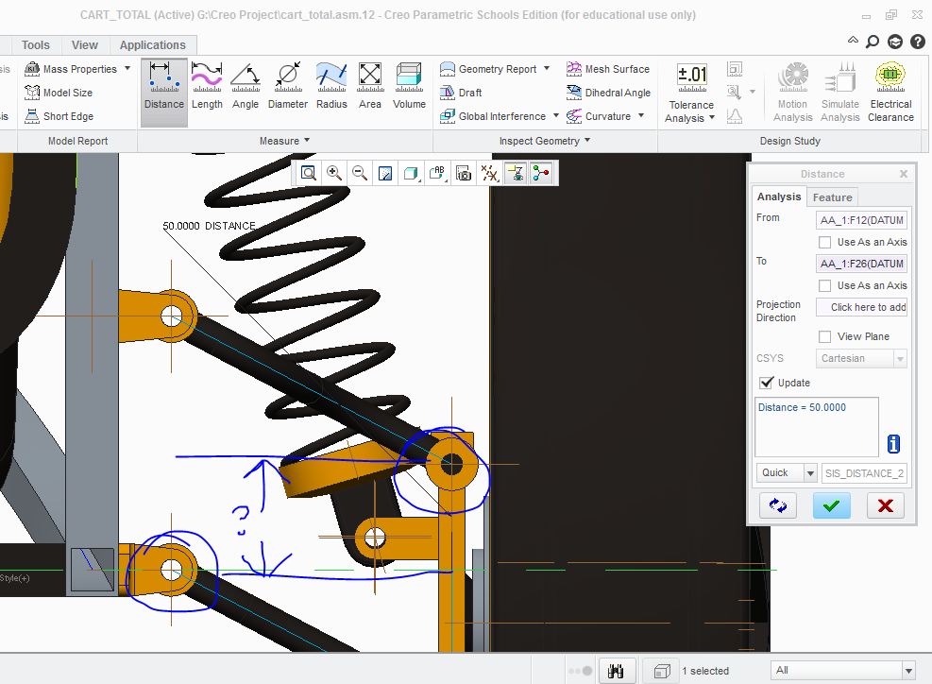This screenshot has height=684, width=932.
Task: Click the SIS_DISTANCE_2 name field
Action: click(864, 473)
